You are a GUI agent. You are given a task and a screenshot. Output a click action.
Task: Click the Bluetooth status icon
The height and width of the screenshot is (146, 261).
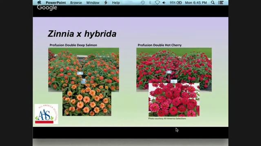(x=150, y=3)
